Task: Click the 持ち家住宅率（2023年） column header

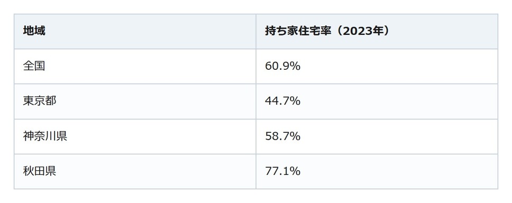Action: point(377,31)
